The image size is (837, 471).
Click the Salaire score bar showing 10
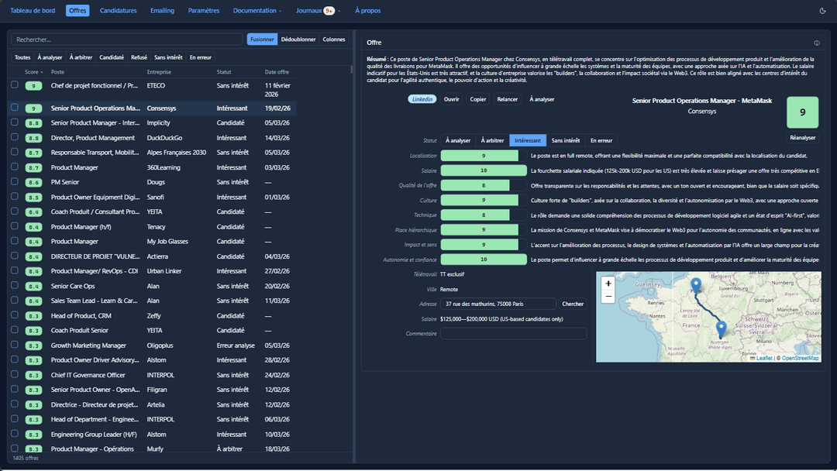pyautogui.click(x=484, y=170)
